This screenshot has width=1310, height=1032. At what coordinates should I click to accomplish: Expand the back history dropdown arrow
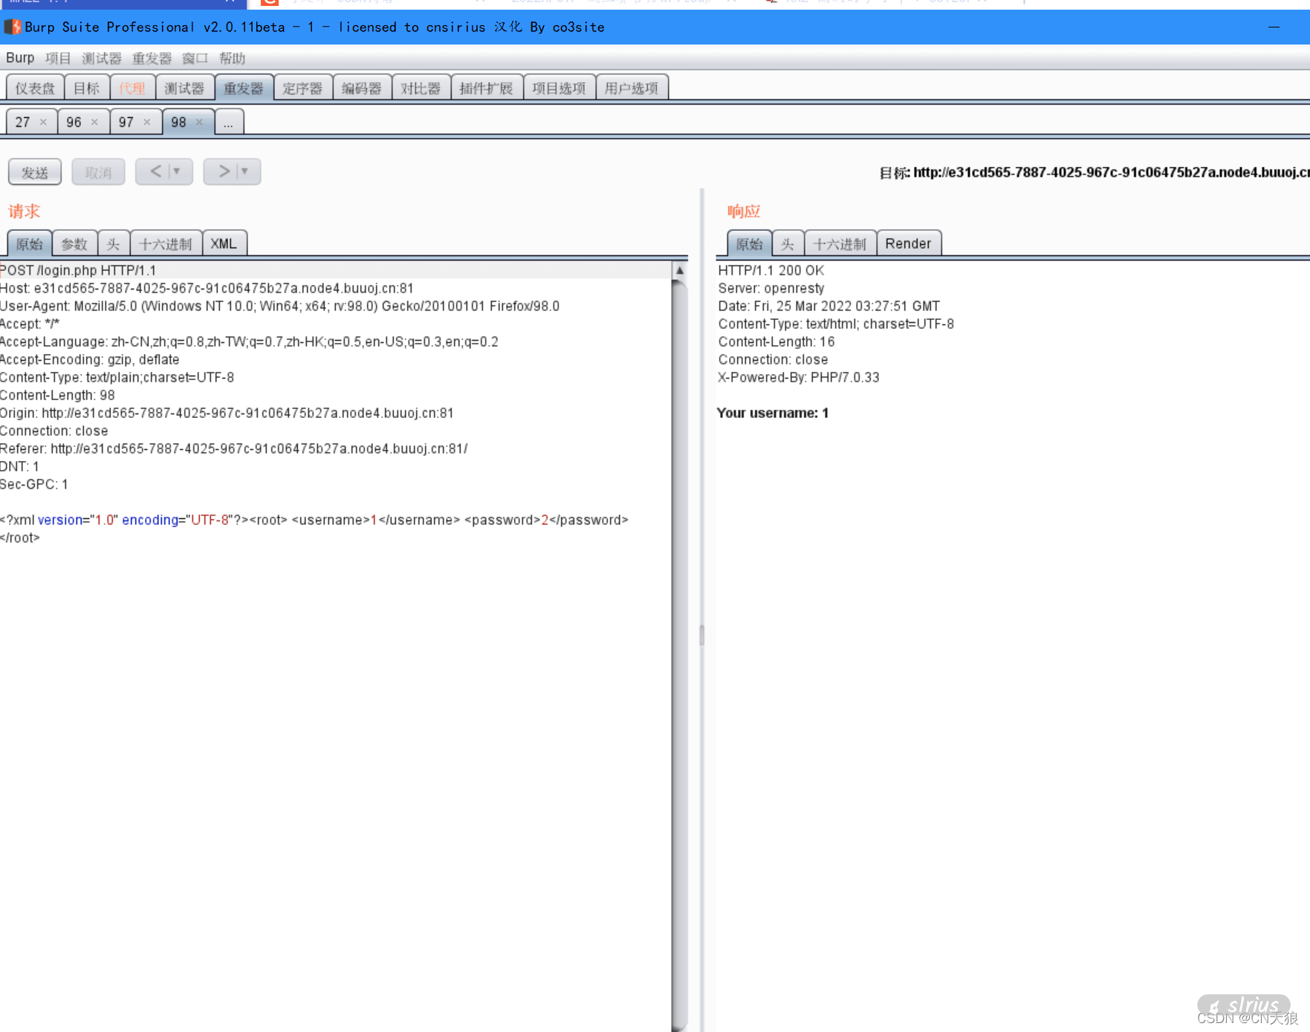[x=177, y=172]
